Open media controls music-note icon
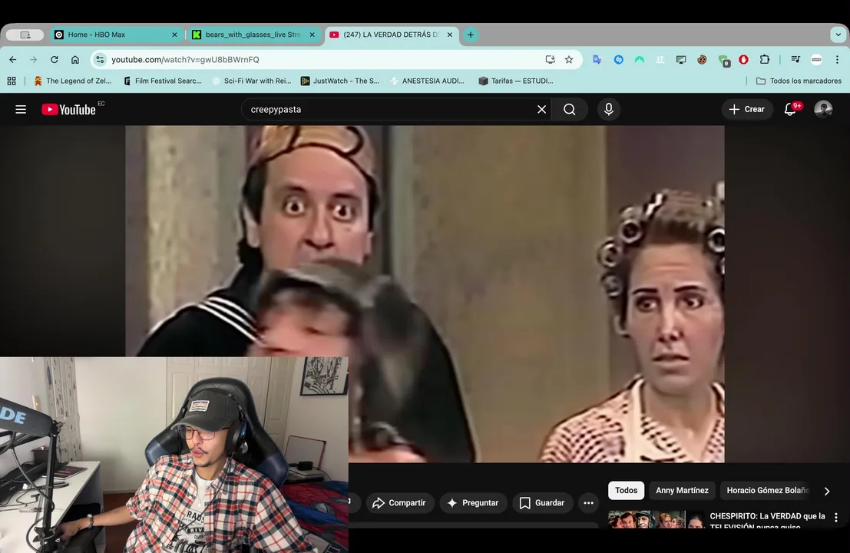 795,60
